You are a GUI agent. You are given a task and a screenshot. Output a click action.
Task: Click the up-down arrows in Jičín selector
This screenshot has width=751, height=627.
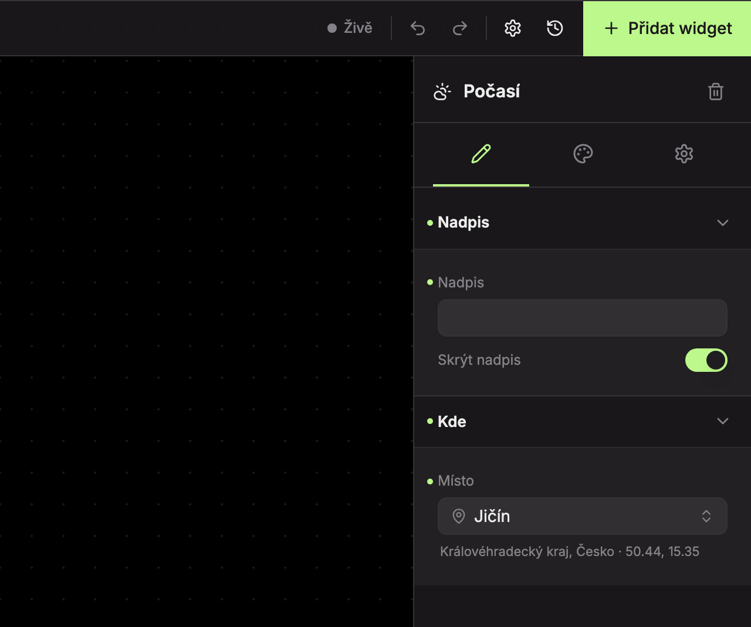click(706, 516)
